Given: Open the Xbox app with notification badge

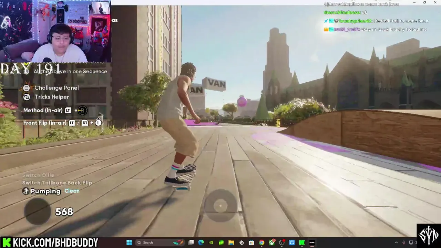Looking at the screenshot, I should [x=272, y=242].
